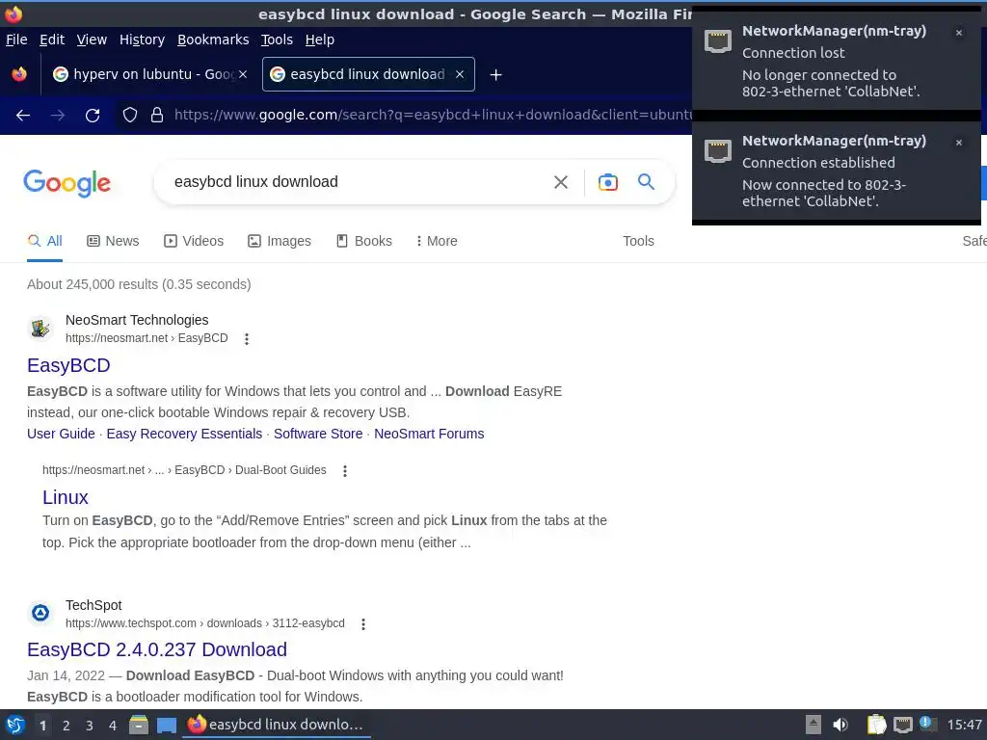Switch to News results
Screen dimensions: 987x740
coord(113,241)
